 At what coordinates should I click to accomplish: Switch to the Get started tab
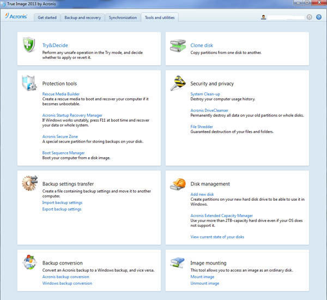(x=47, y=17)
